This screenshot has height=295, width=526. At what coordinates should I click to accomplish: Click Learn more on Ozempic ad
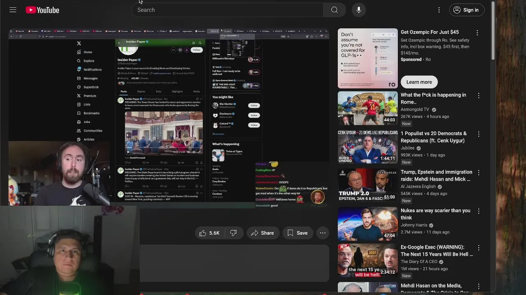[419, 82]
